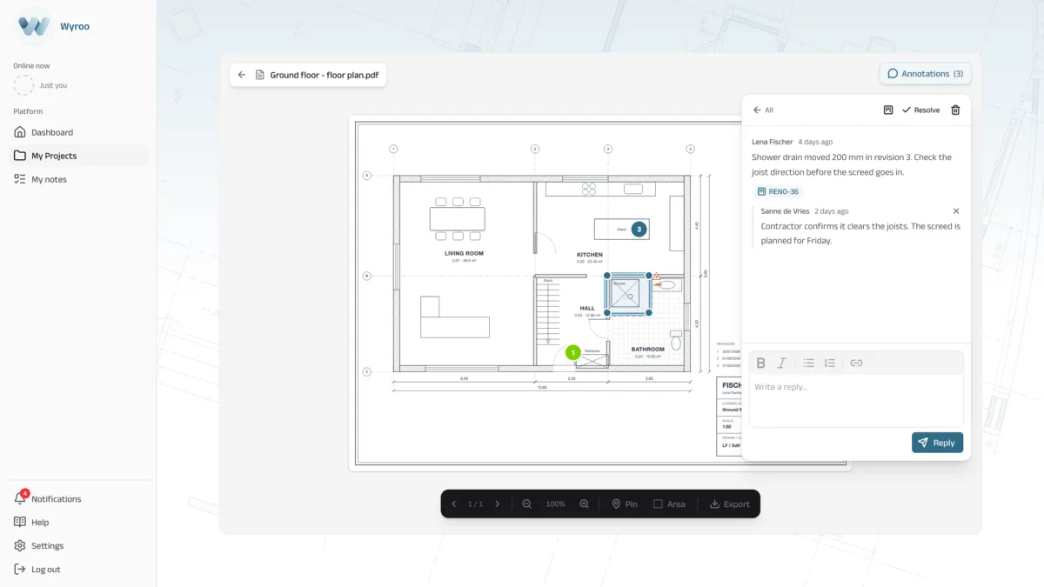The width and height of the screenshot is (1044, 587).
Task: Go to the previous page
Action: click(453, 504)
